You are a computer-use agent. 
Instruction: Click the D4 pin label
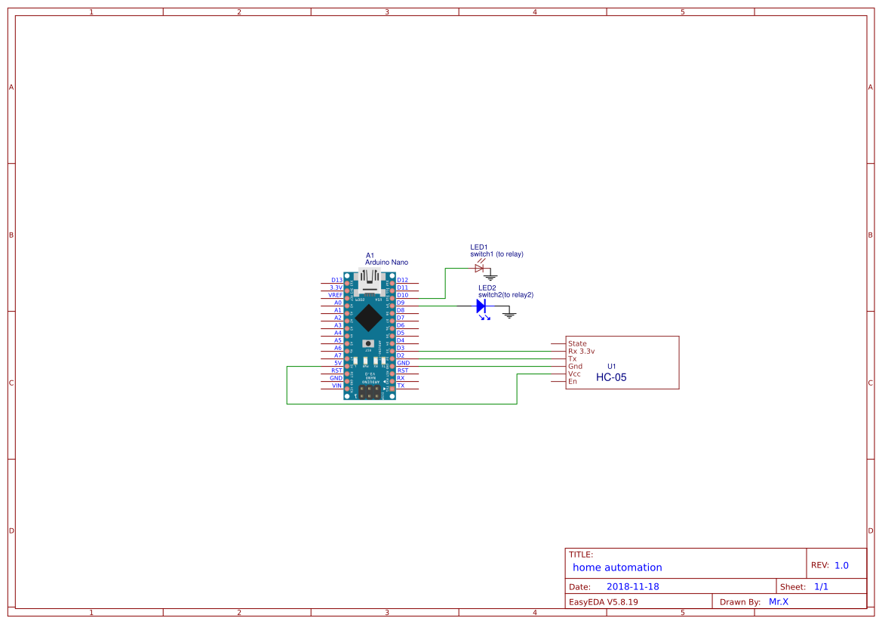click(401, 340)
